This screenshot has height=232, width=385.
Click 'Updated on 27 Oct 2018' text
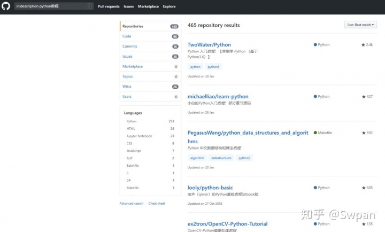[x=205, y=204]
